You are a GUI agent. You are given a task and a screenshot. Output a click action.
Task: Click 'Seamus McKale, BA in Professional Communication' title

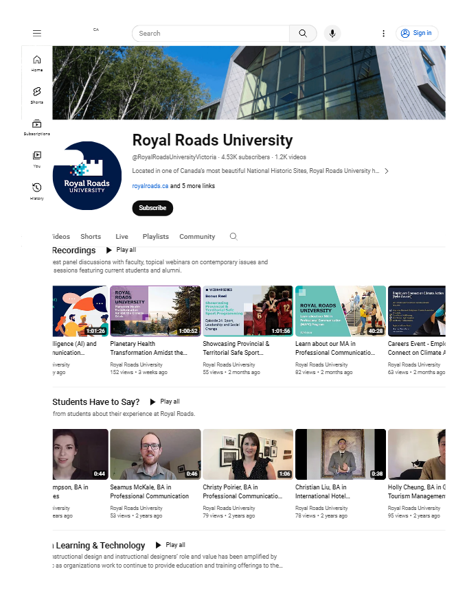click(x=150, y=491)
